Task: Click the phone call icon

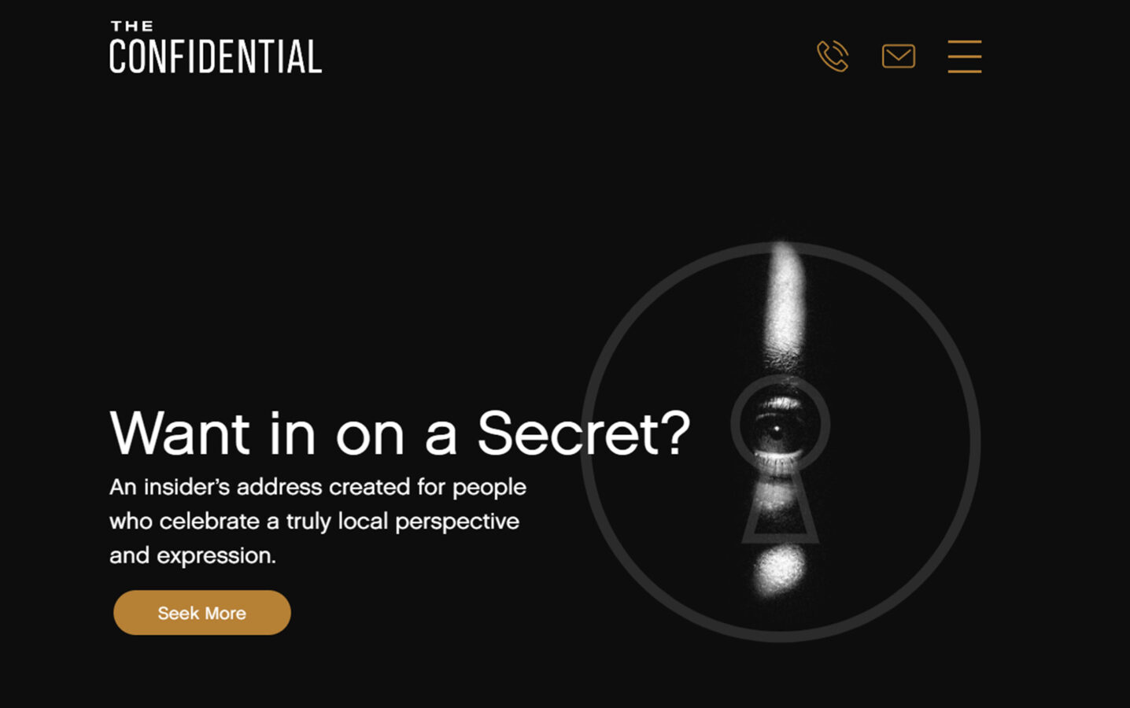Action: click(833, 56)
